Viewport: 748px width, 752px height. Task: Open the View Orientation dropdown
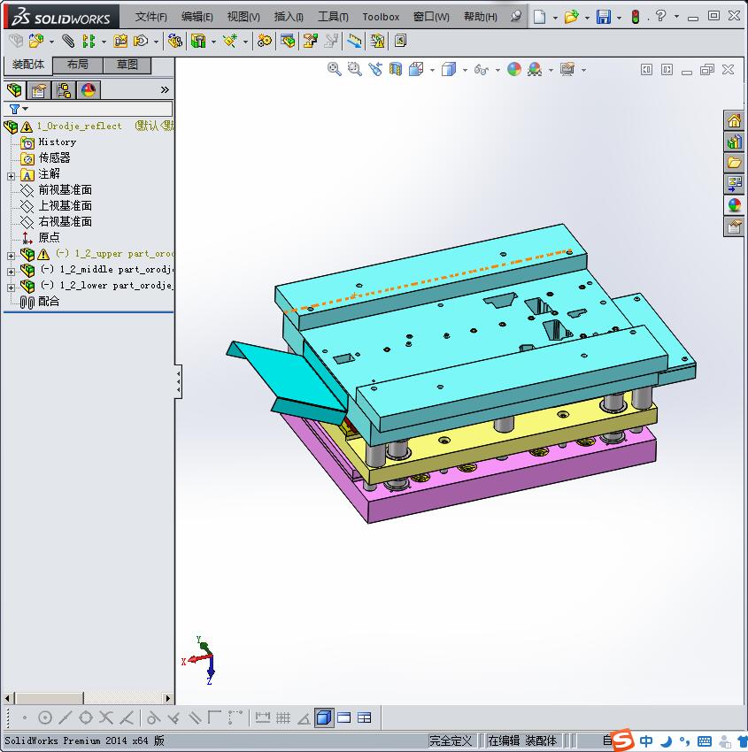point(431,69)
